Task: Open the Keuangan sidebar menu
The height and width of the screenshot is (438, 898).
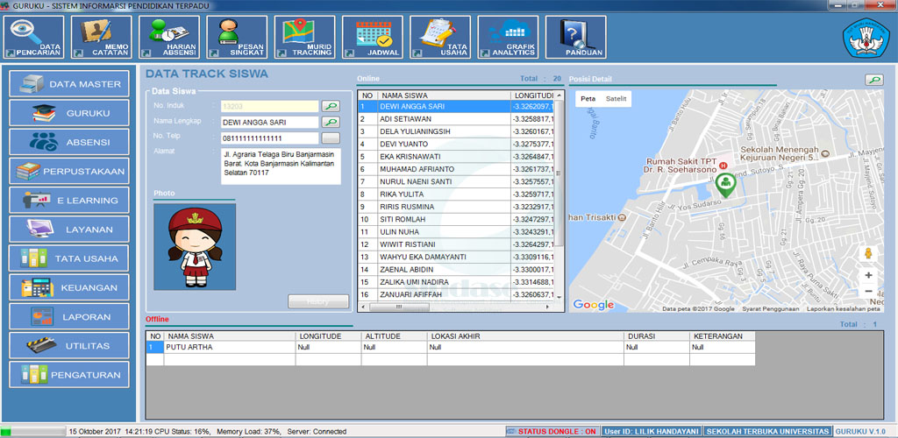Action: (x=69, y=287)
